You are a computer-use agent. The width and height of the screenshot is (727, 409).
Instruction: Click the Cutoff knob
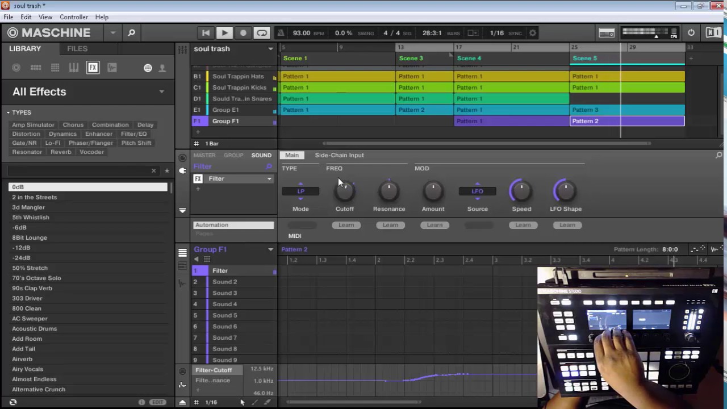tap(344, 191)
